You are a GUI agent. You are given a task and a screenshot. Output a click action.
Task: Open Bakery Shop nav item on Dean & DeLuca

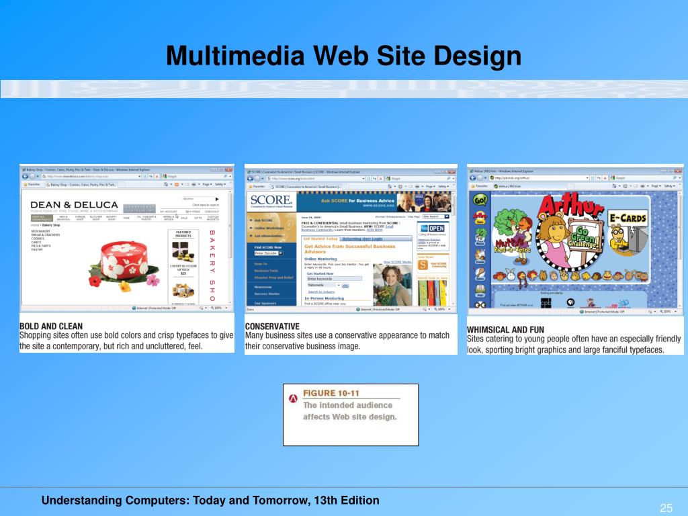(111, 218)
